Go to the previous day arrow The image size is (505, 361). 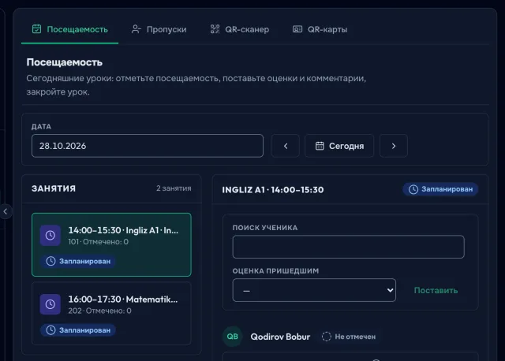click(x=286, y=146)
